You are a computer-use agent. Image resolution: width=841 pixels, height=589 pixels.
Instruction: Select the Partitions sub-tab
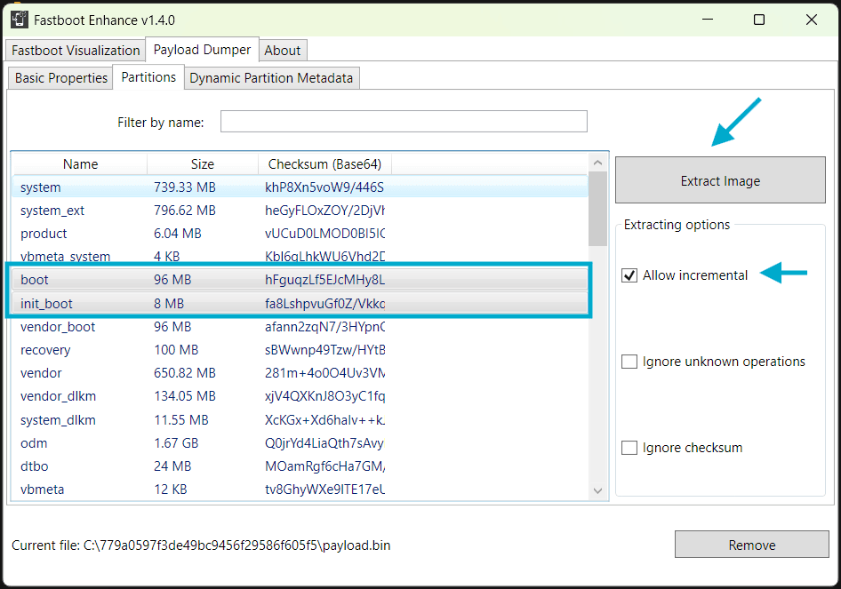148,77
